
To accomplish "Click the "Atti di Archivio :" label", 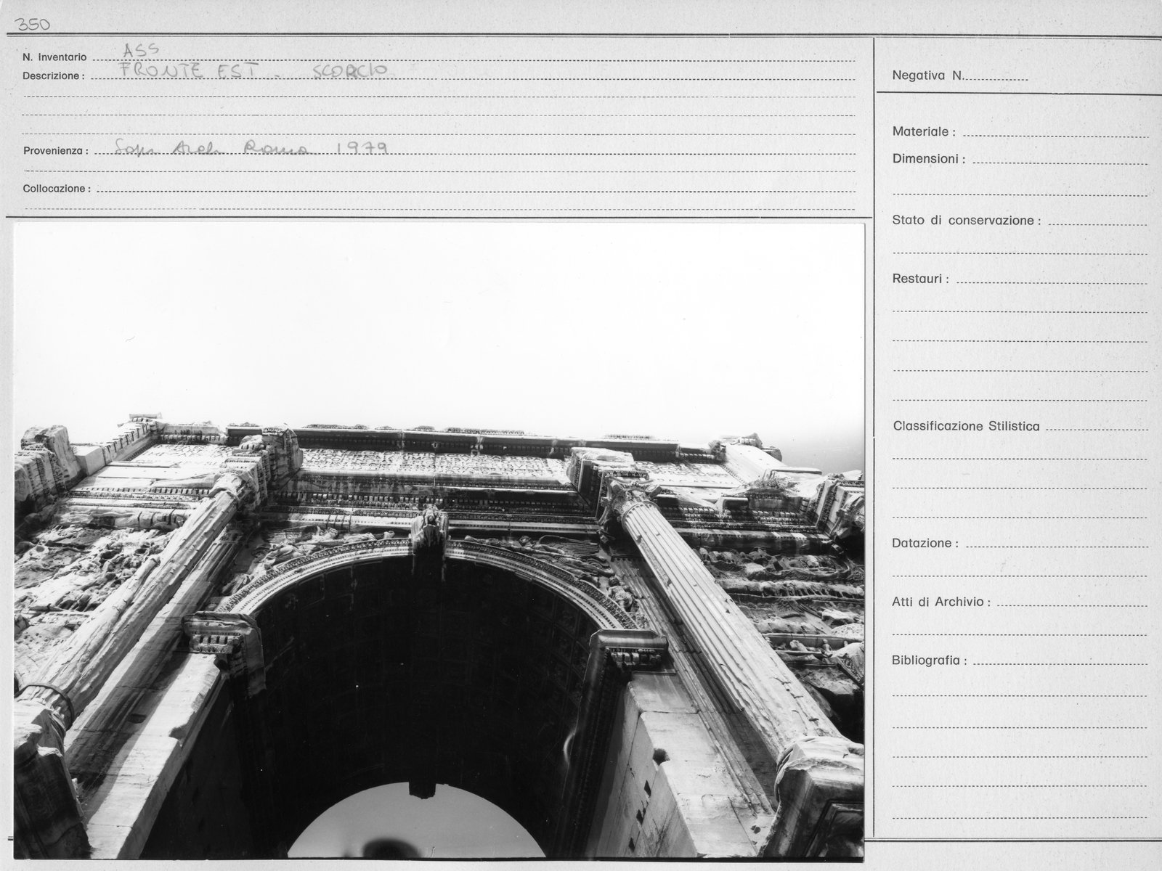I will (941, 602).
